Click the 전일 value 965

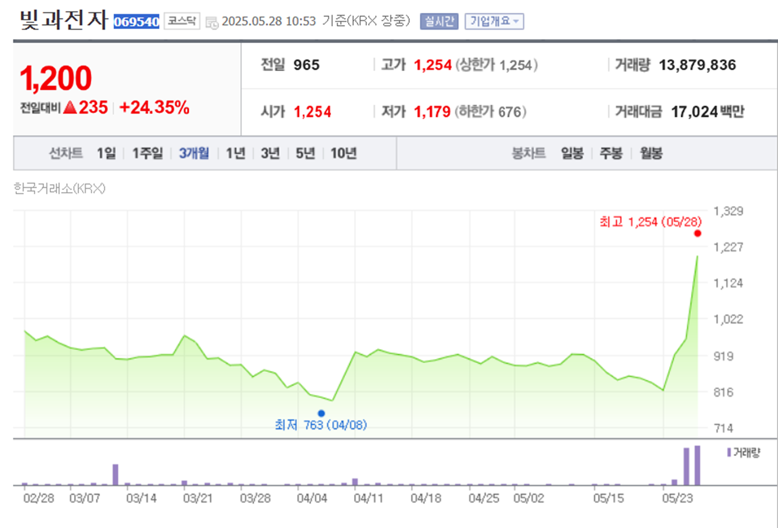(306, 65)
